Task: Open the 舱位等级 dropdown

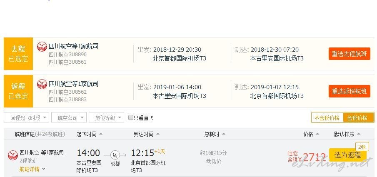Action: tap(107, 117)
